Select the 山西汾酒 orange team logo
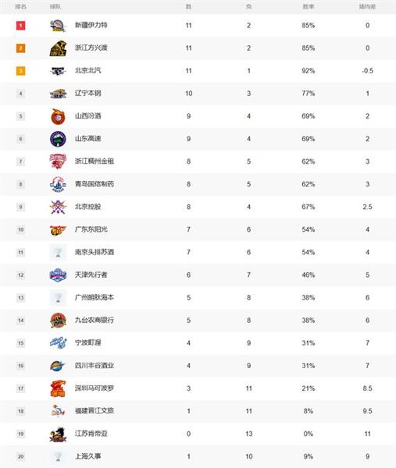 coord(58,116)
